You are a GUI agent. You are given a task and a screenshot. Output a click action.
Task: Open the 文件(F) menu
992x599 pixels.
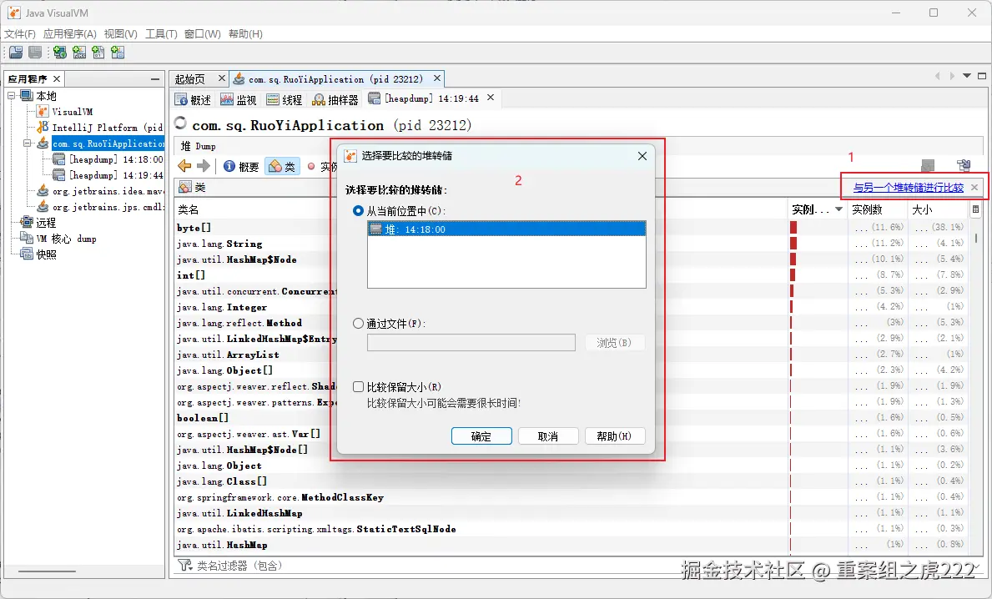click(20, 33)
